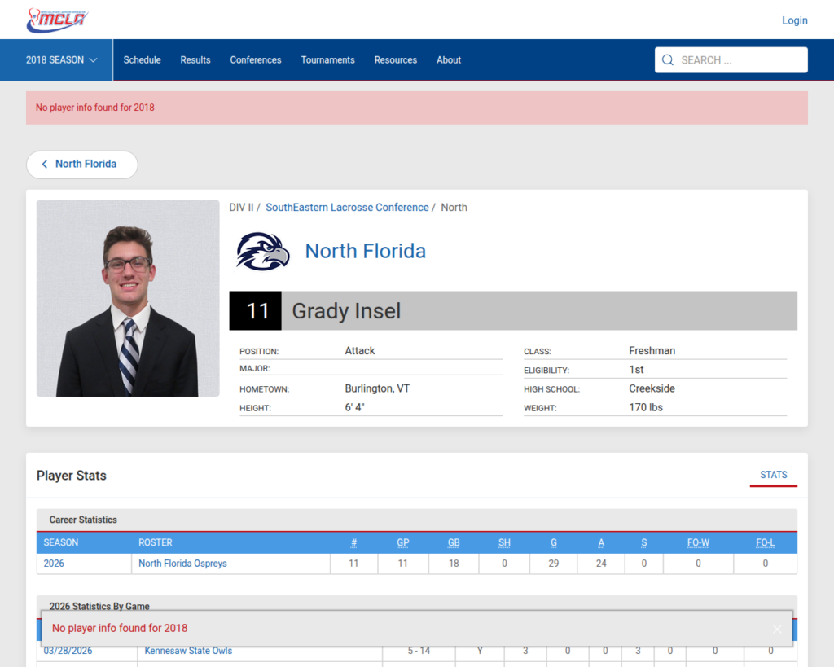This screenshot has width=834, height=667.
Task: Click the North Florida Ospreys logo
Action: coord(262,251)
